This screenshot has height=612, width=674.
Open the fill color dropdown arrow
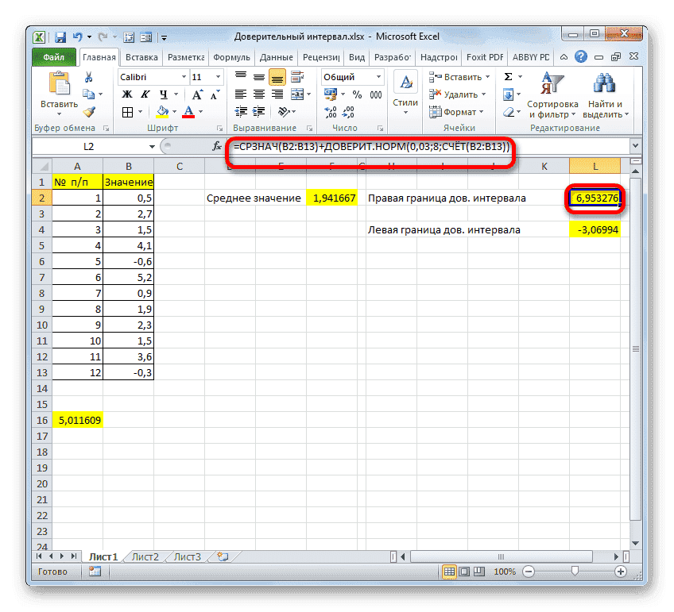coord(173,110)
